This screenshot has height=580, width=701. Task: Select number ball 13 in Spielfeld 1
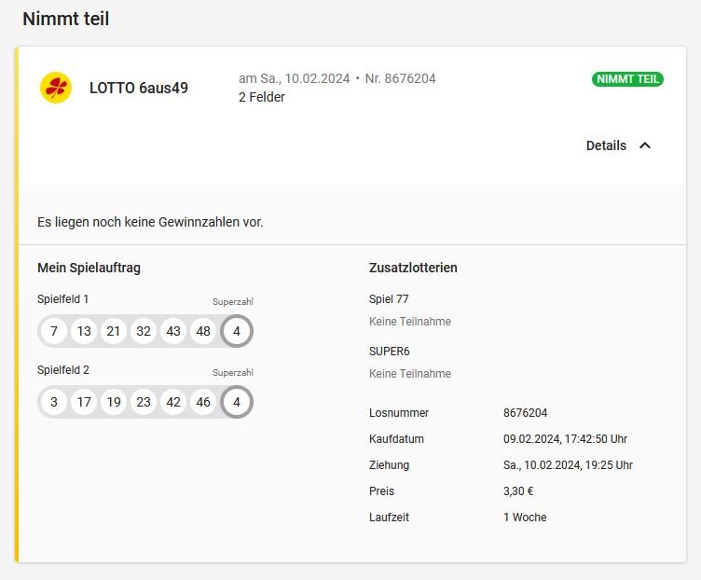point(84,331)
